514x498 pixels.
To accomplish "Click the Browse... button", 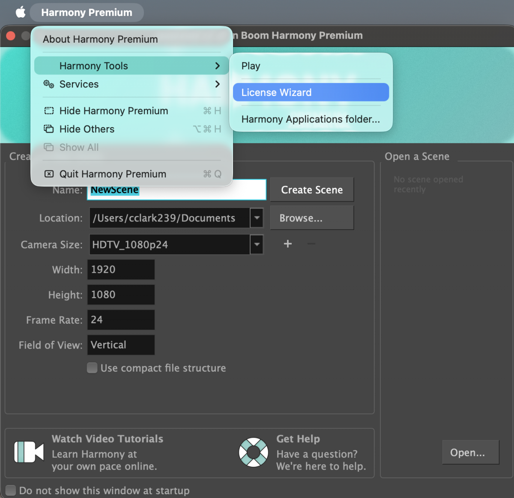I will [x=312, y=218].
